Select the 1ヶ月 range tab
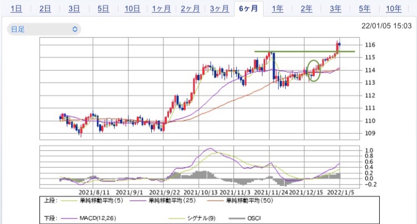 161,9
